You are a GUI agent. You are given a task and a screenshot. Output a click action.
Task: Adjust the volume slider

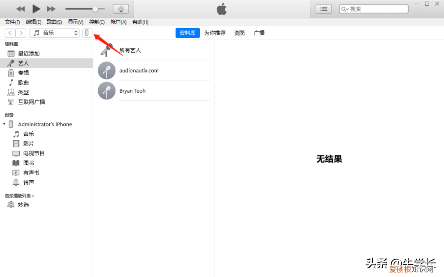(x=95, y=9)
